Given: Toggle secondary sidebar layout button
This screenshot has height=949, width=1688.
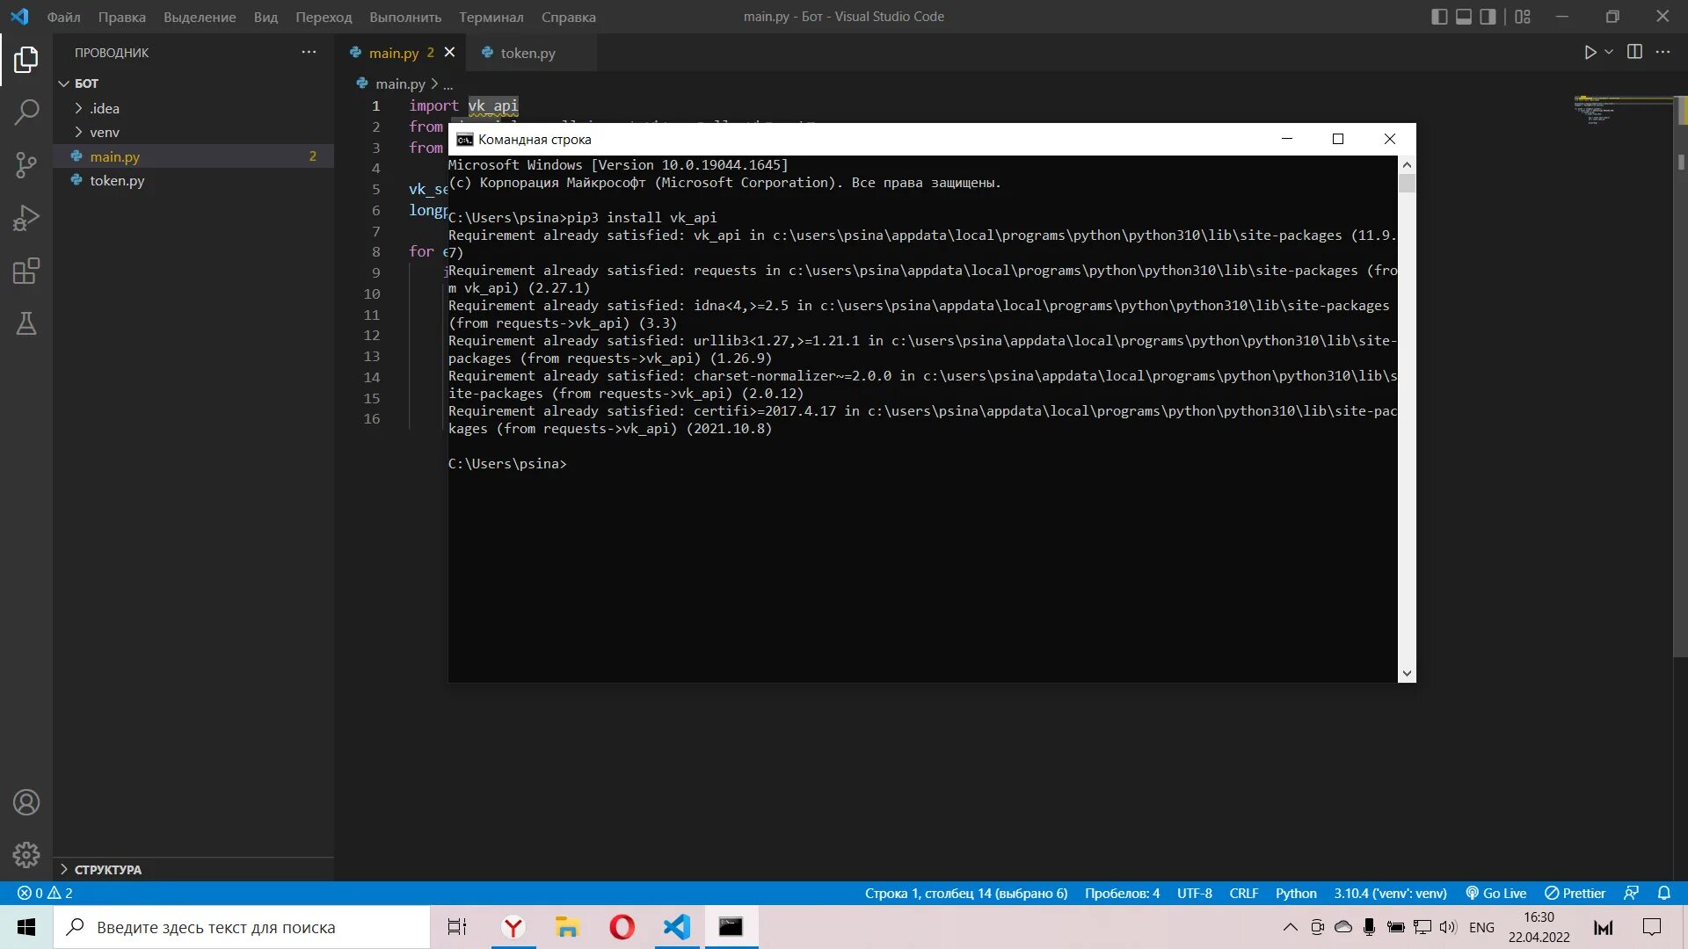Looking at the screenshot, I should 1488,17.
